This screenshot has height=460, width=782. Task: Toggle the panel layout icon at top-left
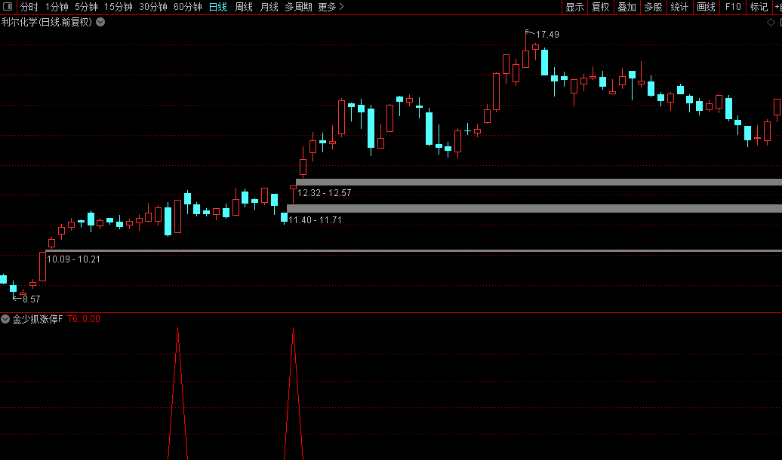click(x=8, y=7)
